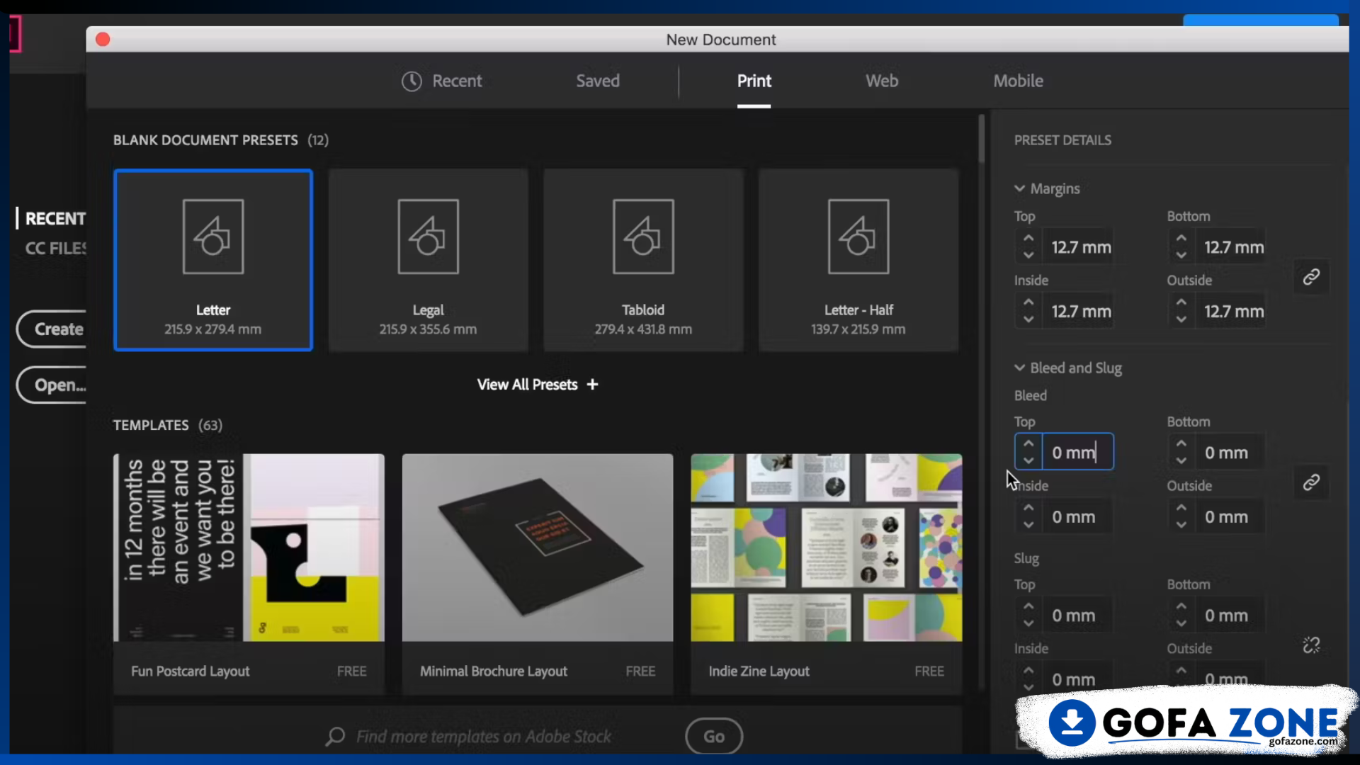Viewport: 1360px width, 765px height.
Task: Increase Bleed Bottom value with up arrow
Action: click(x=1181, y=443)
